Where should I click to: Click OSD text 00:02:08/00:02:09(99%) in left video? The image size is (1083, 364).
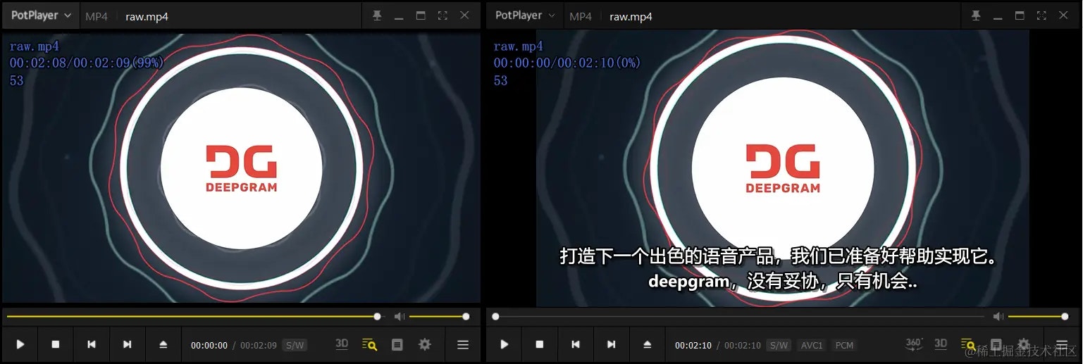tap(87, 63)
